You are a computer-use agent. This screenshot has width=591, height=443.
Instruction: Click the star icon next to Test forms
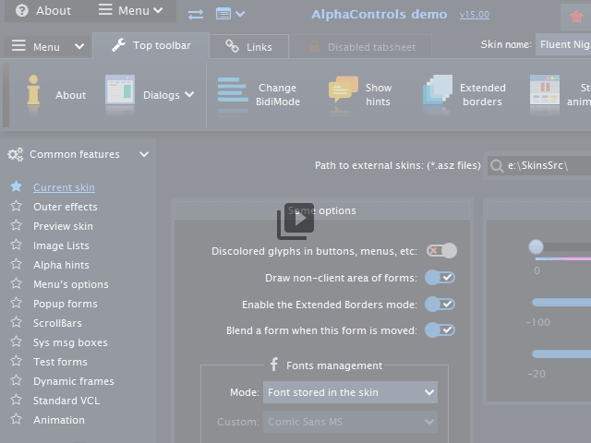(x=17, y=361)
